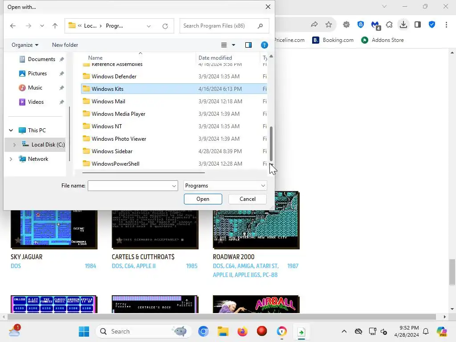The width and height of the screenshot is (456, 342).
Task: Open File Explorer from the taskbar
Action: [223, 331]
